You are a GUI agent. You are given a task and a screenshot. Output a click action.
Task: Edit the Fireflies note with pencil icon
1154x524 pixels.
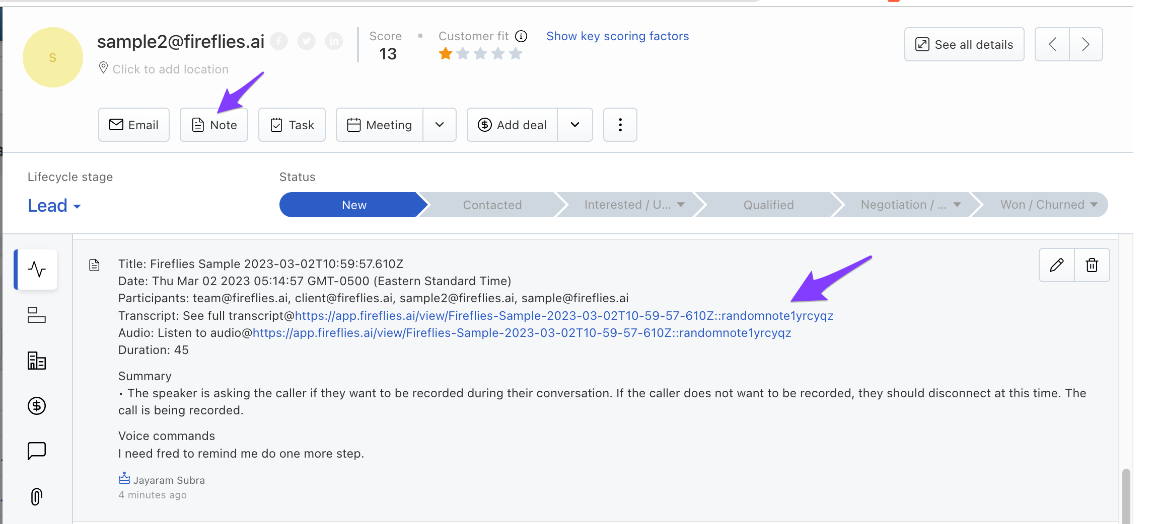coord(1057,265)
